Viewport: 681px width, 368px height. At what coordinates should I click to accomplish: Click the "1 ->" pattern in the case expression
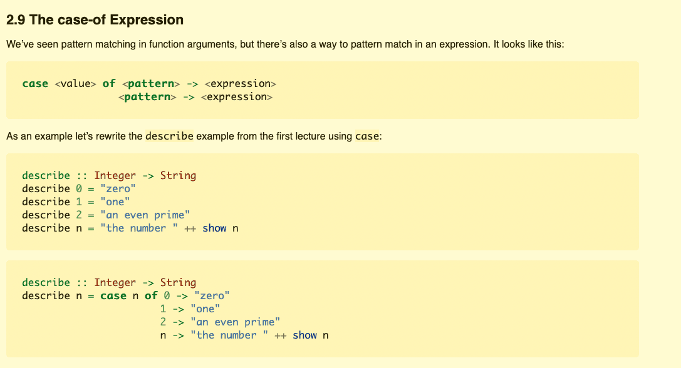pyautogui.click(x=172, y=309)
